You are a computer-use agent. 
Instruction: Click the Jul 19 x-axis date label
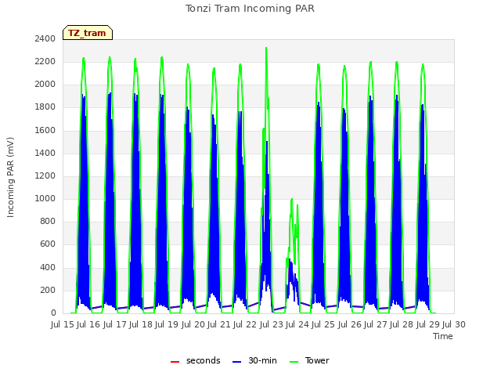pyautogui.click(x=167, y=324)
